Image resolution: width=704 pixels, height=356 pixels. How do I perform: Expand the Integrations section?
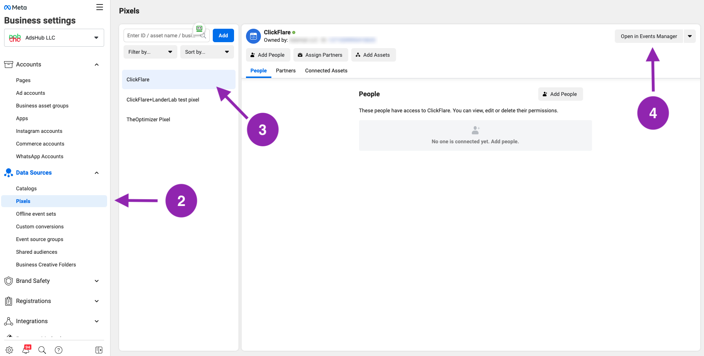tap(97, 321)
